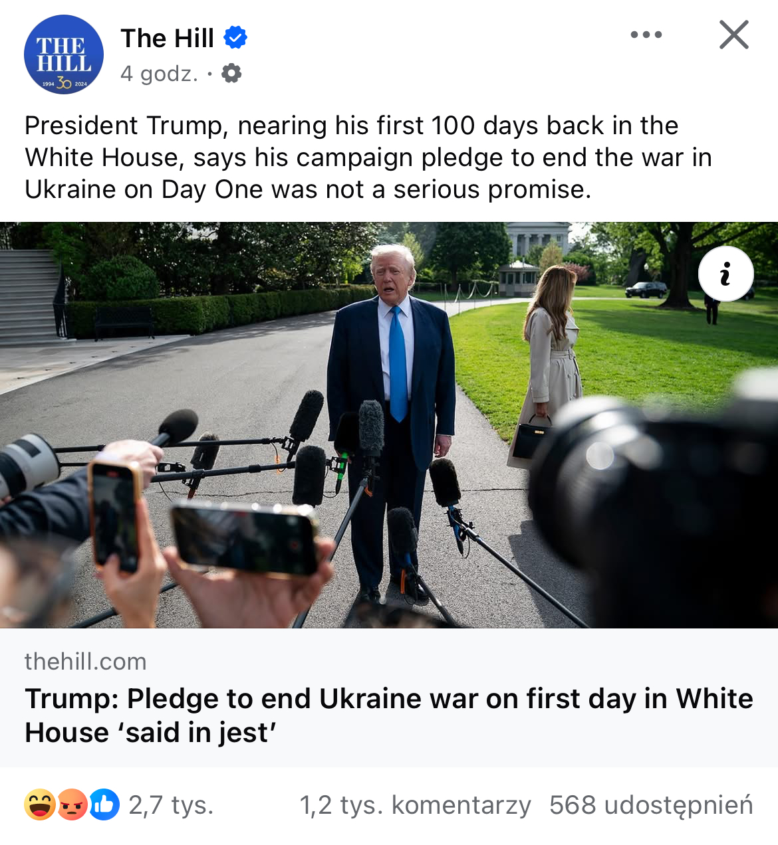This screenshot has width=778, height=845.
Task: Tap the info icon on the article image
Action: click(725, 274)
